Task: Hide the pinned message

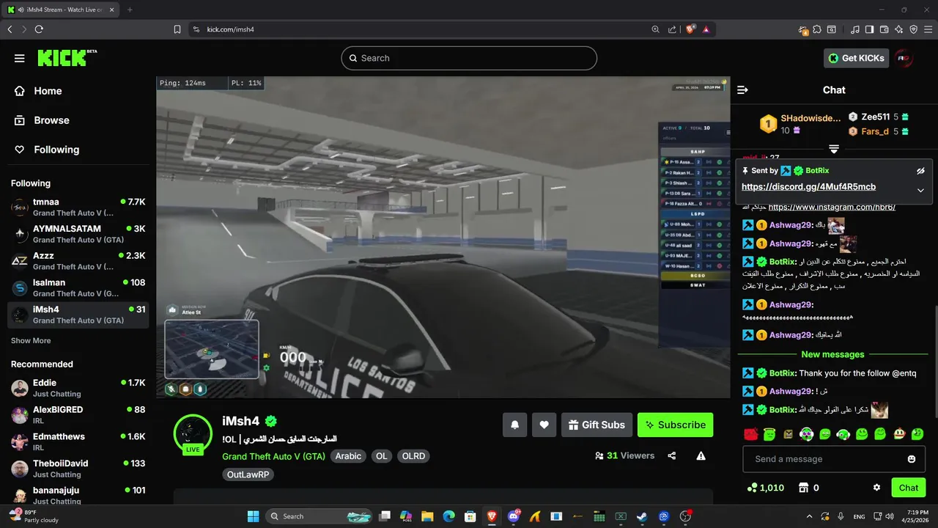Action: 920,170
